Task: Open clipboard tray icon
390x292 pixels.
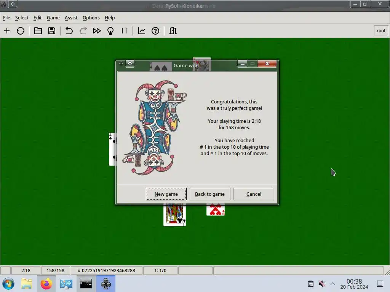Action: (x=311, y=284)
